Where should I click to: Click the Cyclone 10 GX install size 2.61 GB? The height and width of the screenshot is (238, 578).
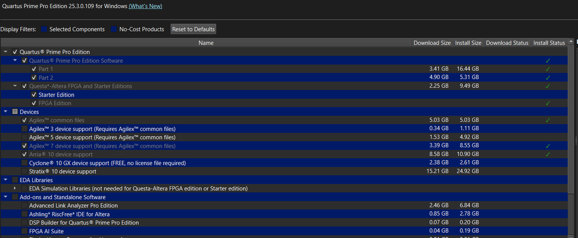(469, 163)
